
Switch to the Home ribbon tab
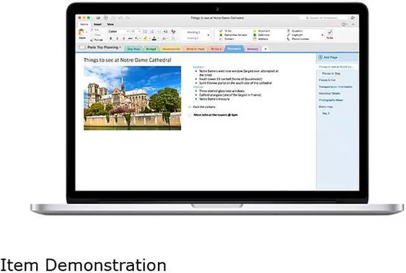[x=84, y=24]
